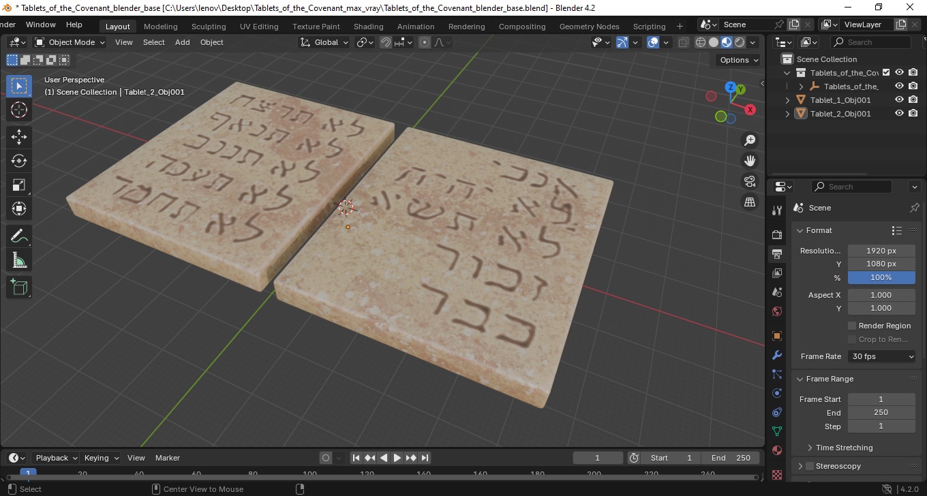The height and width of the screenshot is (496, 927).
Task: Open the Modifiers properties tab
Action: click(x=776, y=355)
